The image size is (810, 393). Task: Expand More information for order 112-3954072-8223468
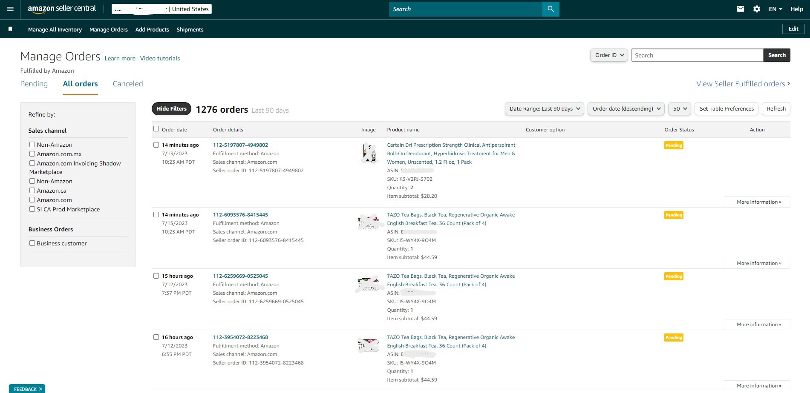(x=757, y=386)
